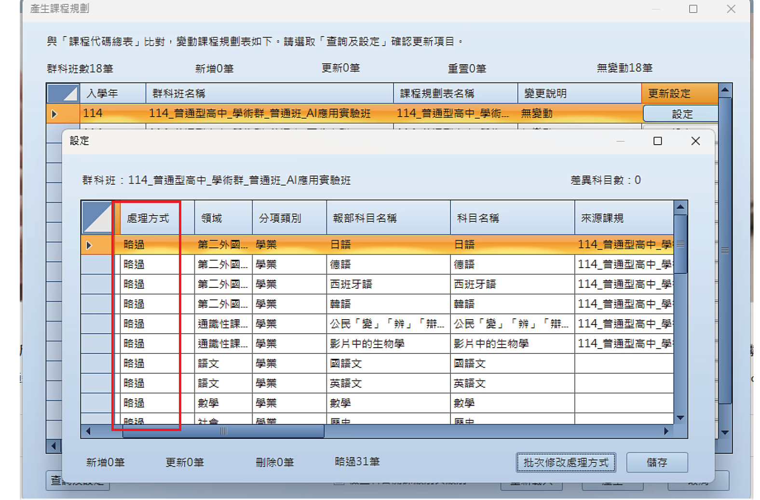Click the 無變動 cell in outer table
The image size is (760, 500).
[579, 113]
